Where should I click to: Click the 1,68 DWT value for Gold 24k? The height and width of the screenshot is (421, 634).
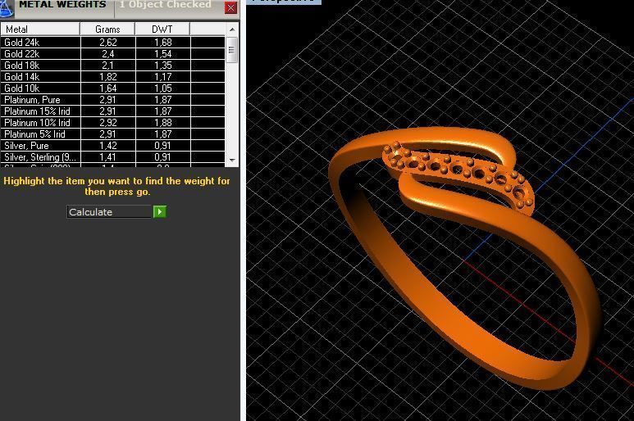pos(163,43)
